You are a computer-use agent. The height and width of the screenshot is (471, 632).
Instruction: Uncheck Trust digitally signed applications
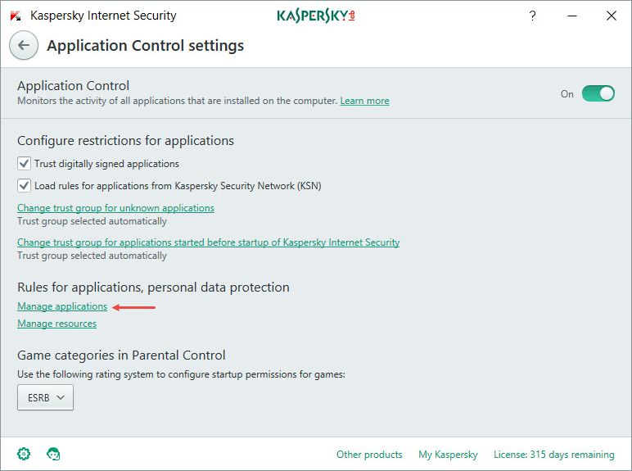[25, 164]
